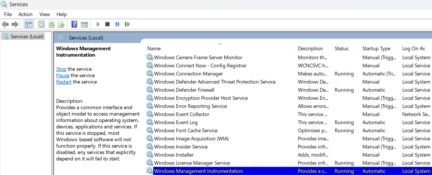Click the Restart the service link
Image resolution: width=432 pixels, height=175 pixels.
tap(64, 82)
